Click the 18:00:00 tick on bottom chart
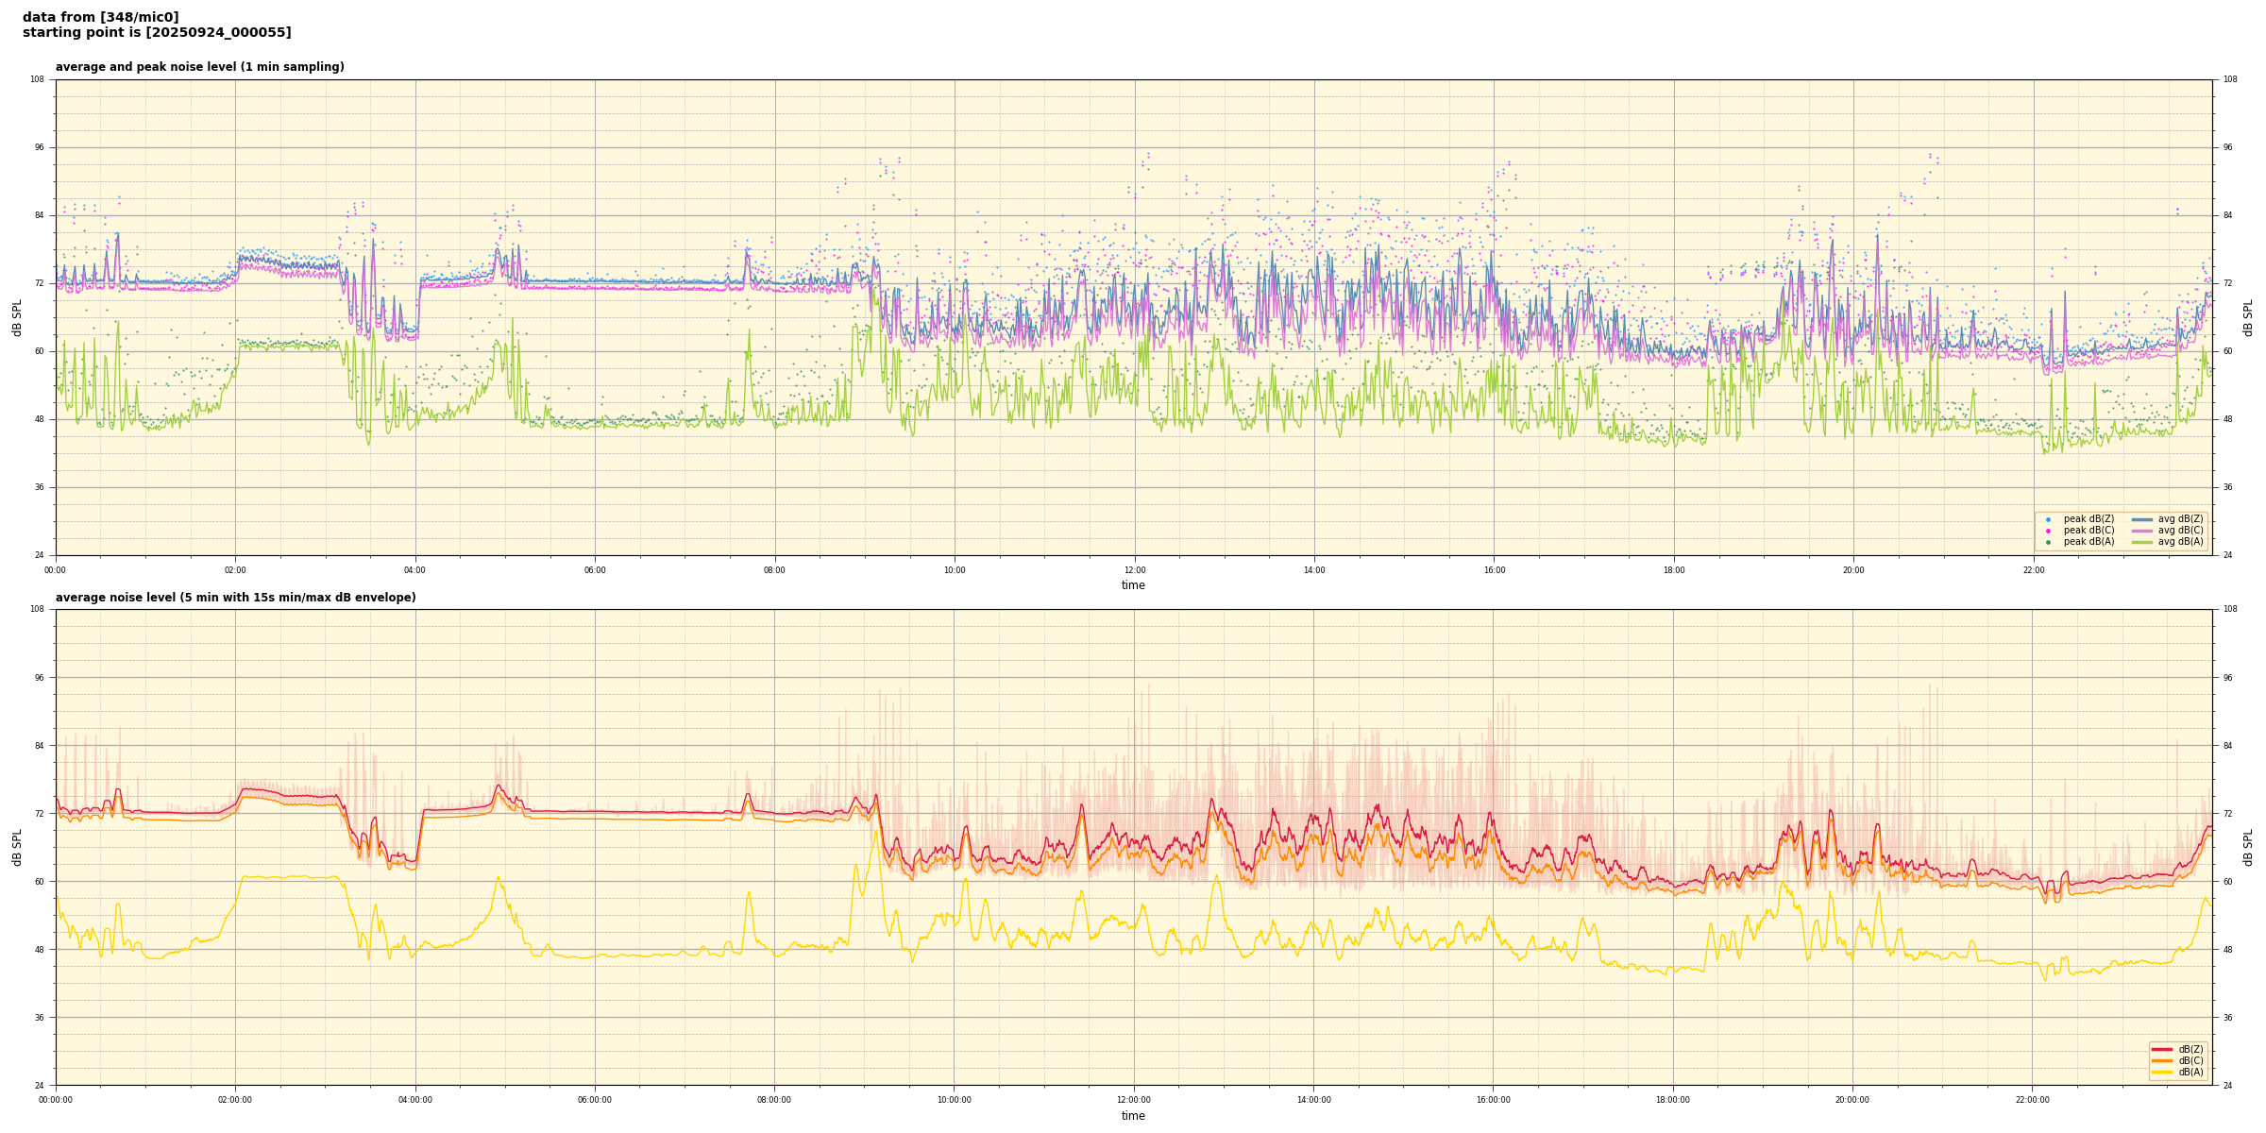Viewport: 2266px width, 1133px height. 1673,1100
